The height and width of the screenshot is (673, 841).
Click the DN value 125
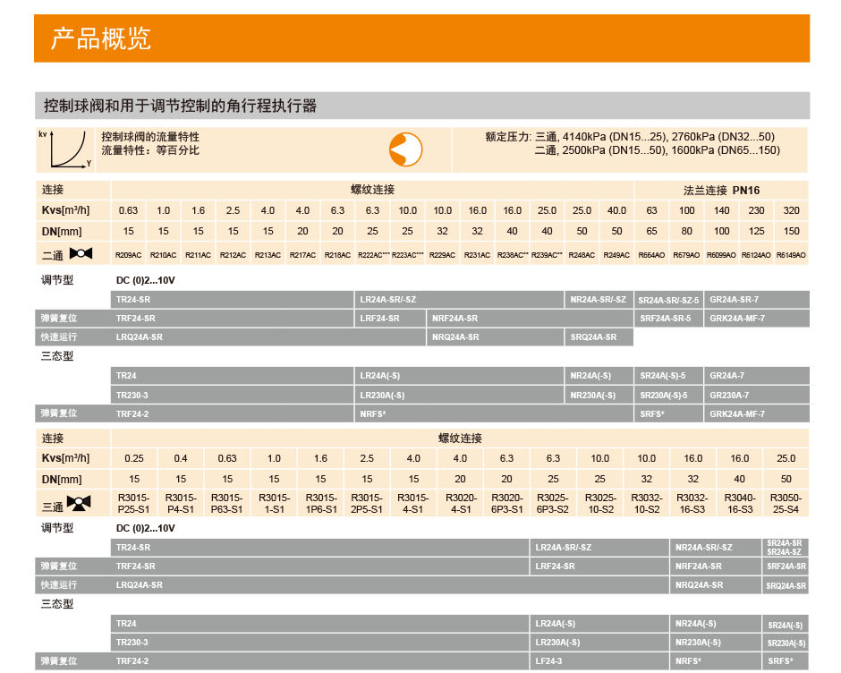(756, 231)
